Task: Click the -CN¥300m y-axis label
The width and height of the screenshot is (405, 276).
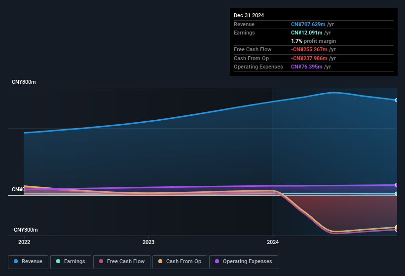Action: click(25, 230)
